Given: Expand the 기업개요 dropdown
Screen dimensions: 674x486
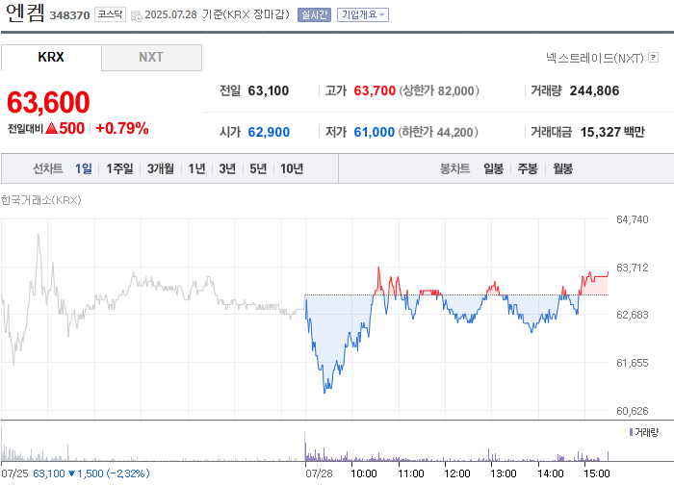Looking at the screenshot, I should point(363,15).
